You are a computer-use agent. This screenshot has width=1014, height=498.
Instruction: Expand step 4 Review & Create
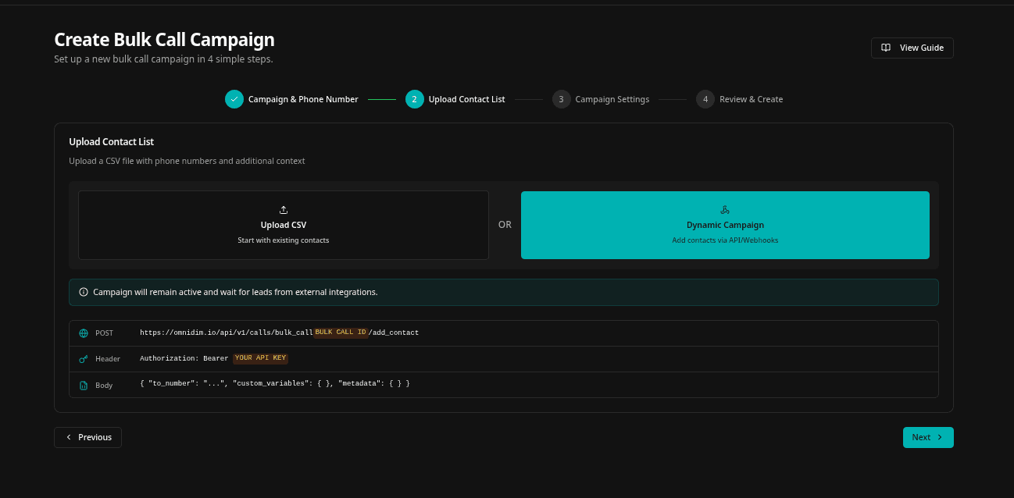coord(705,99)
